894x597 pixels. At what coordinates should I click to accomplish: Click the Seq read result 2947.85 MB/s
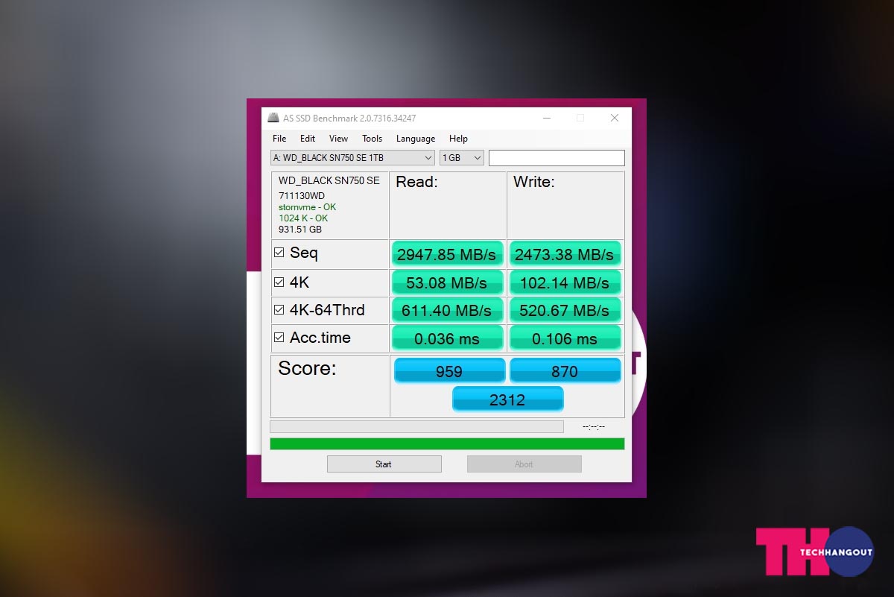[x=447, y=254]
